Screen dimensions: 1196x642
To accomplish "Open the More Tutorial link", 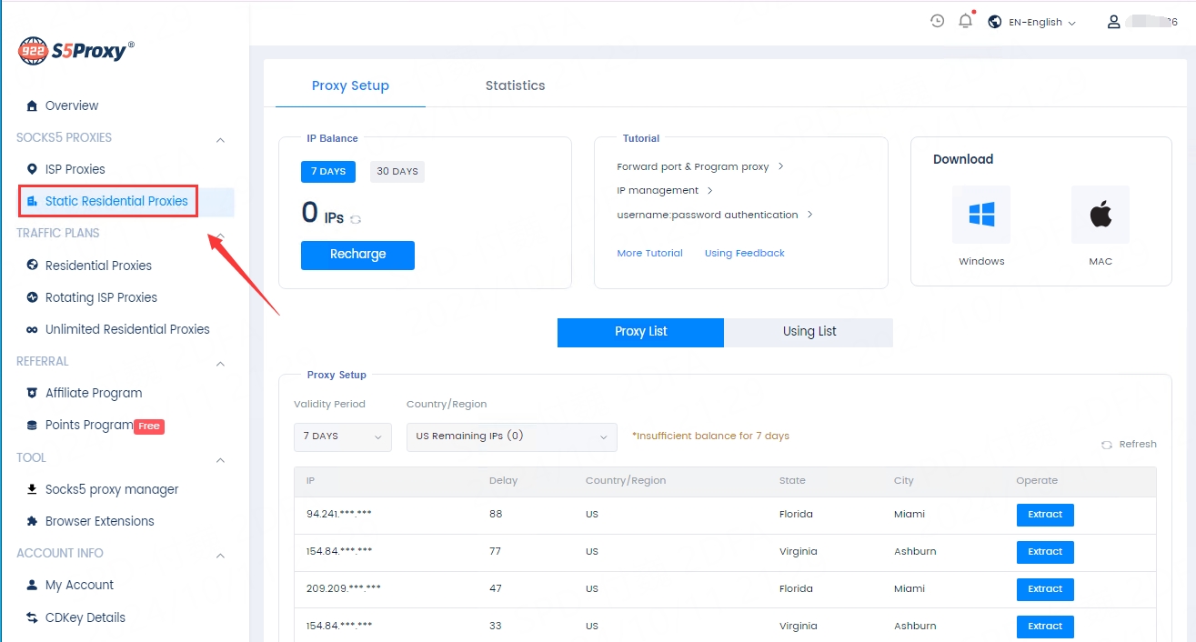I will click(649, 254).
